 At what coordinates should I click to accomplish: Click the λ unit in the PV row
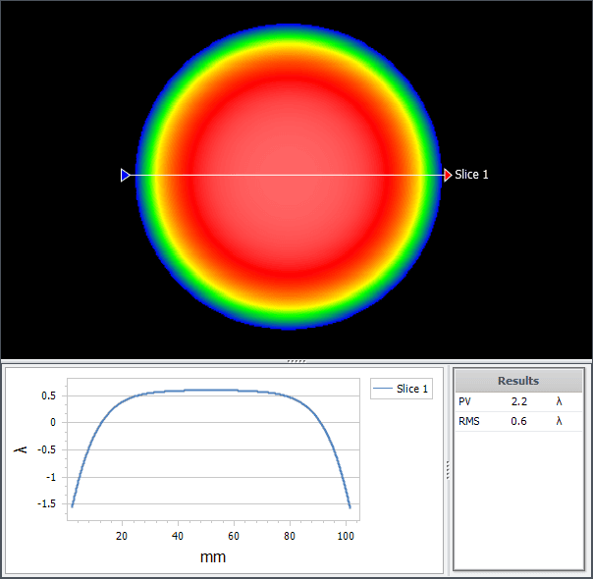coord(560,401)
